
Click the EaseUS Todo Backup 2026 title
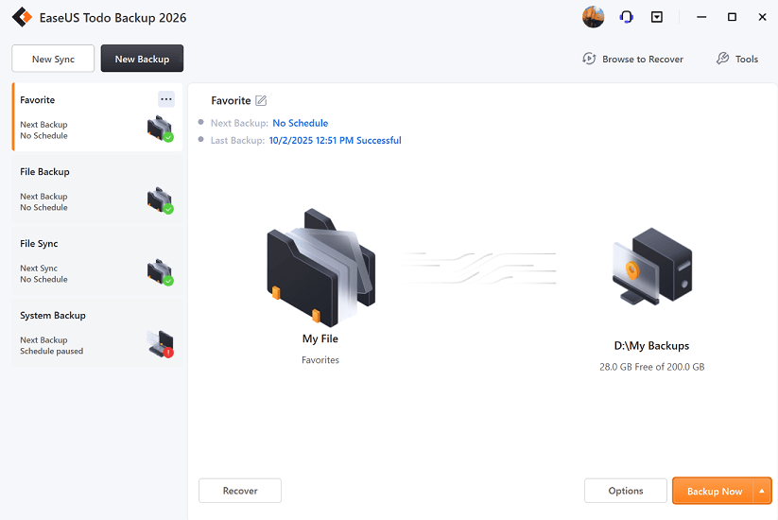pos(112,18)
